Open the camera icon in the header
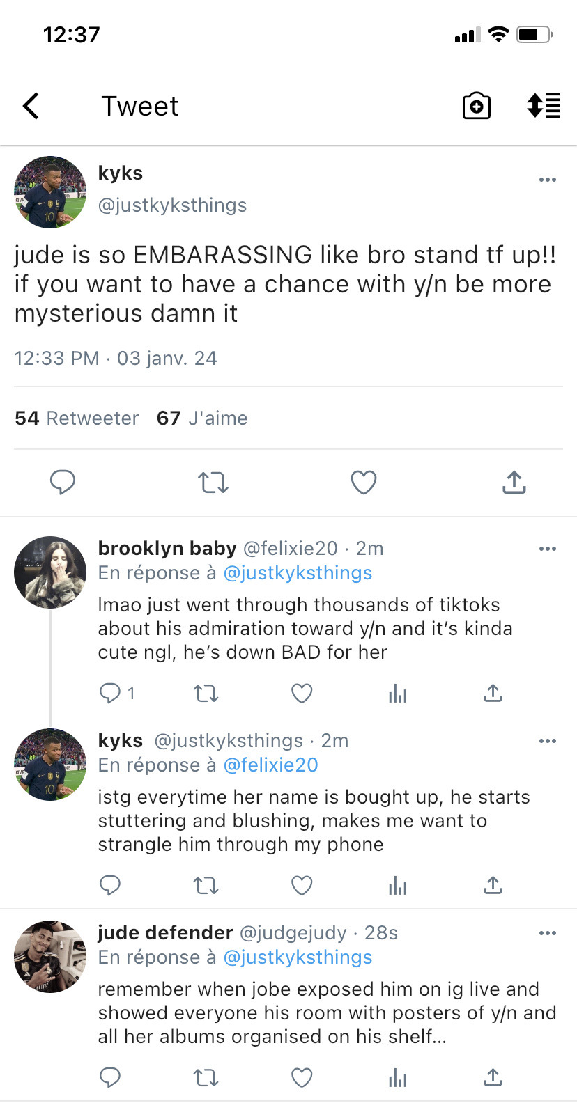 (x=477, y=106)
